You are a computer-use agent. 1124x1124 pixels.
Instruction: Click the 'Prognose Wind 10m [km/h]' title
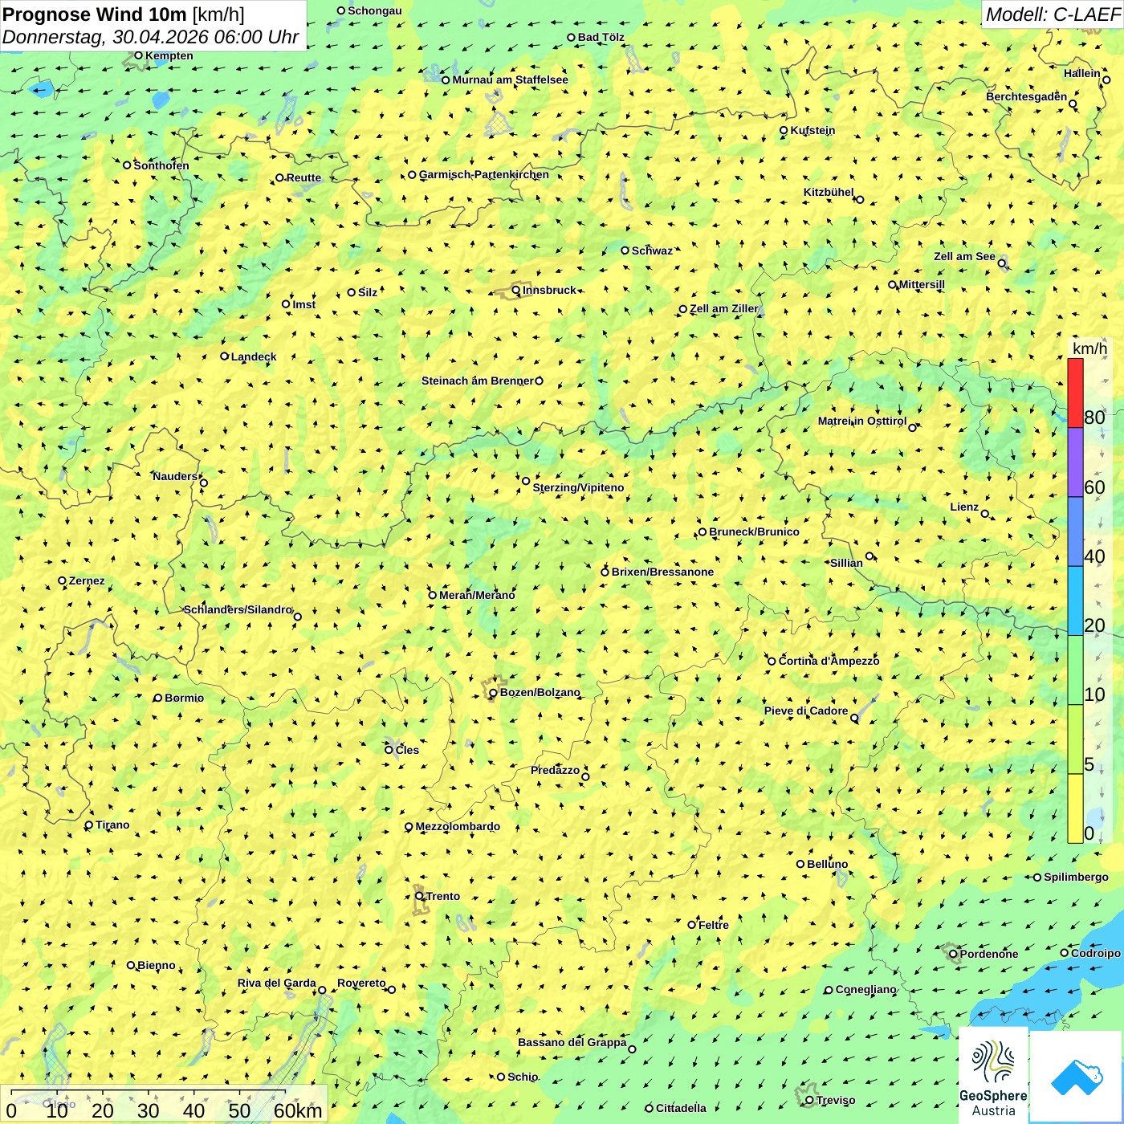(124, 14)
